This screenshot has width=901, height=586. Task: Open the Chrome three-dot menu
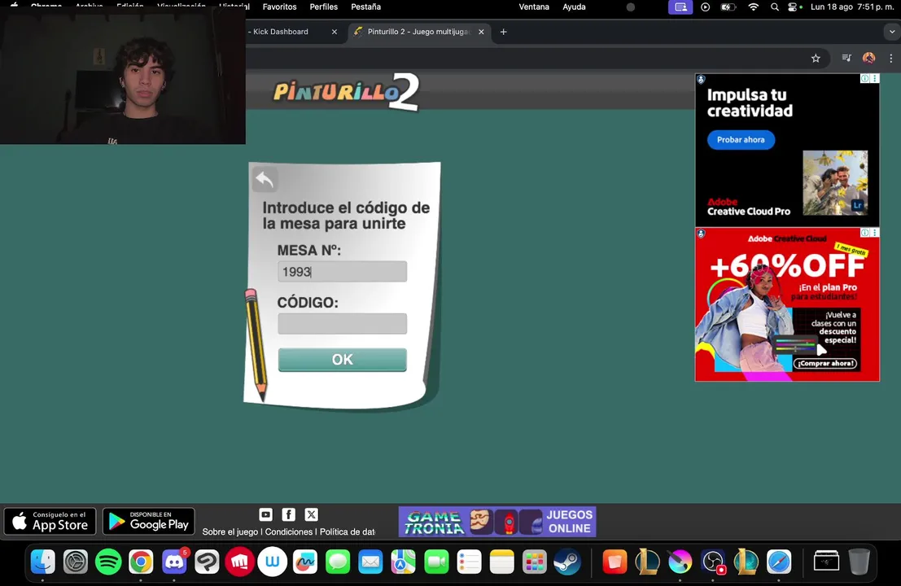[x=891, y=58]
